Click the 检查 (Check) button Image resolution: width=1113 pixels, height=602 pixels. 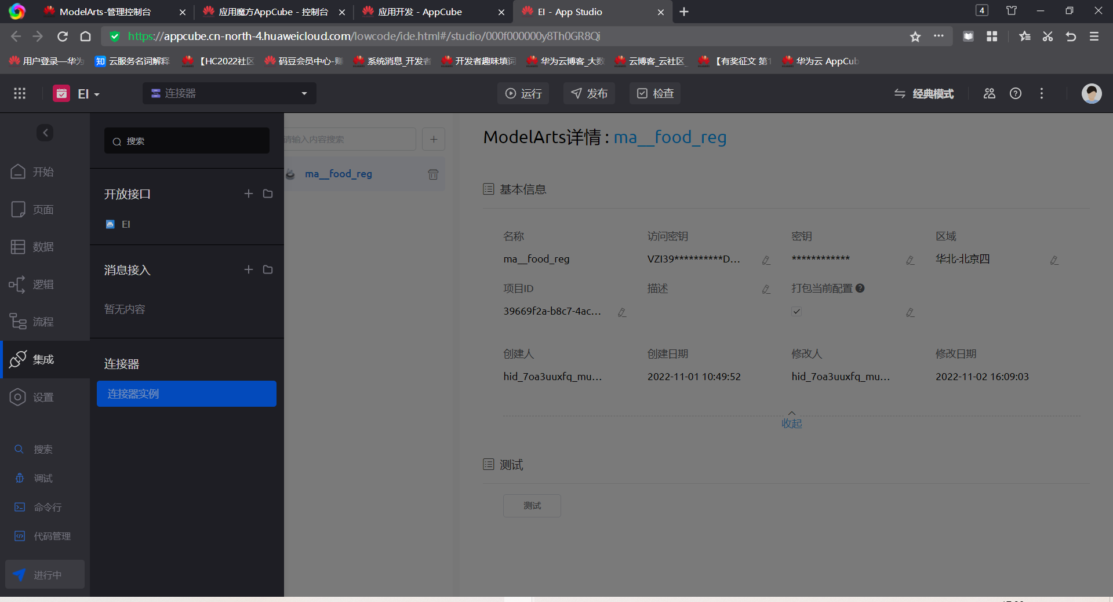[x=655, y=93]
